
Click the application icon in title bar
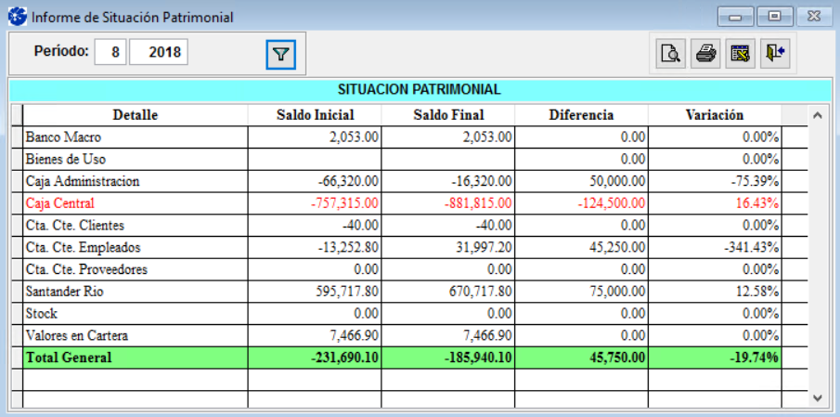pos(16,17)
